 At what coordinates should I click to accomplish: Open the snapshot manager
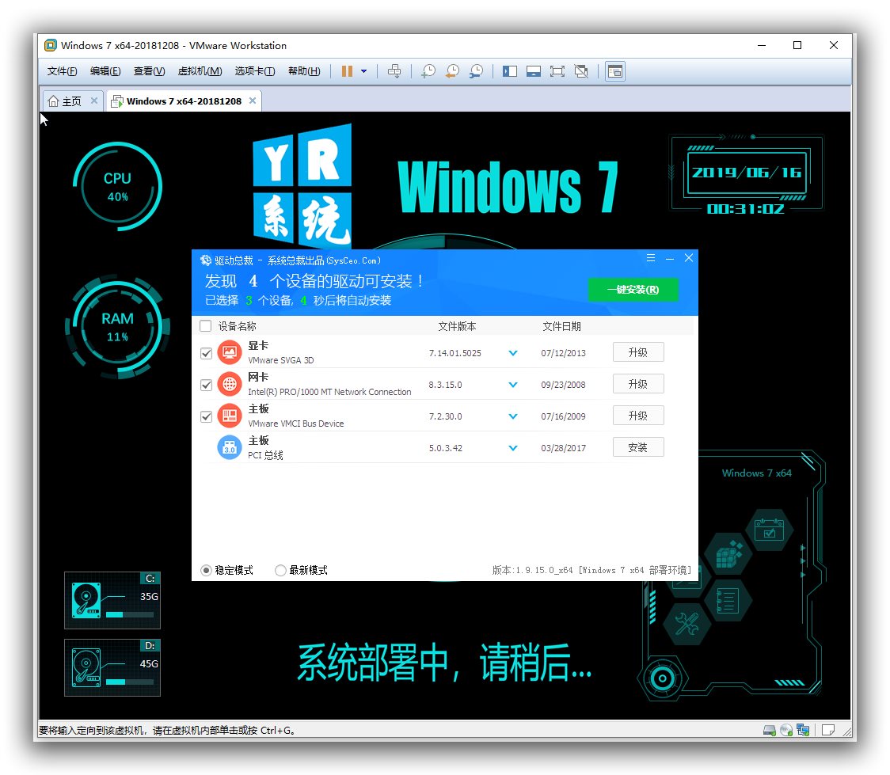pyautogui.click(x=476, y=71)
